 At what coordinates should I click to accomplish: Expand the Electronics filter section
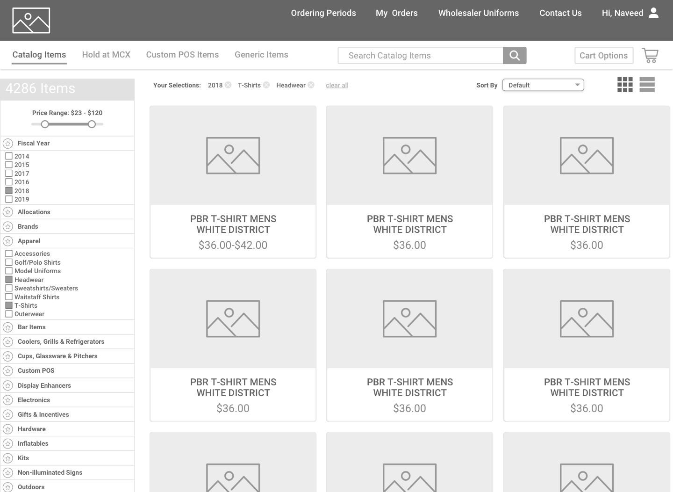pos(67,400)
